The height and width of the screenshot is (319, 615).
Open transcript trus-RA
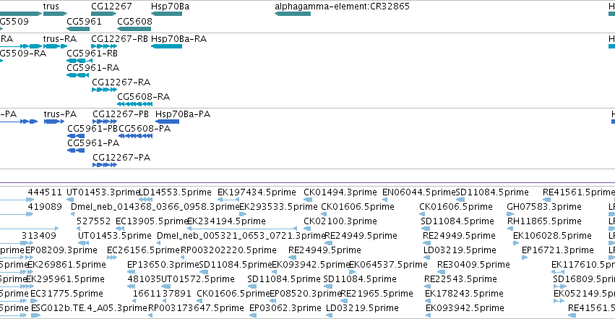pyautogui.click(x=59, y=39)
